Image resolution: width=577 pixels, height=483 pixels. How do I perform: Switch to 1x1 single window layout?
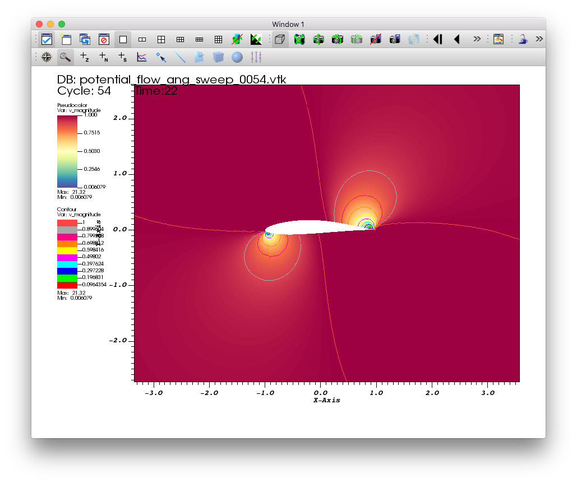click(123, 39)
